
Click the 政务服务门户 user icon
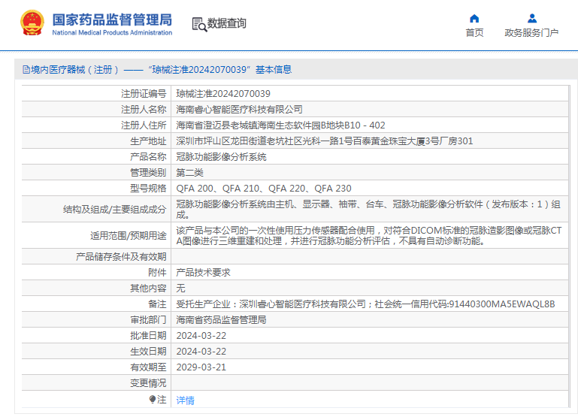pos(532,19)
